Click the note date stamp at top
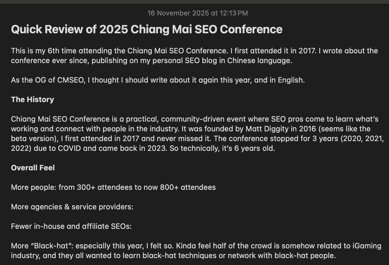Screen dimensions: 389x265 197,13
